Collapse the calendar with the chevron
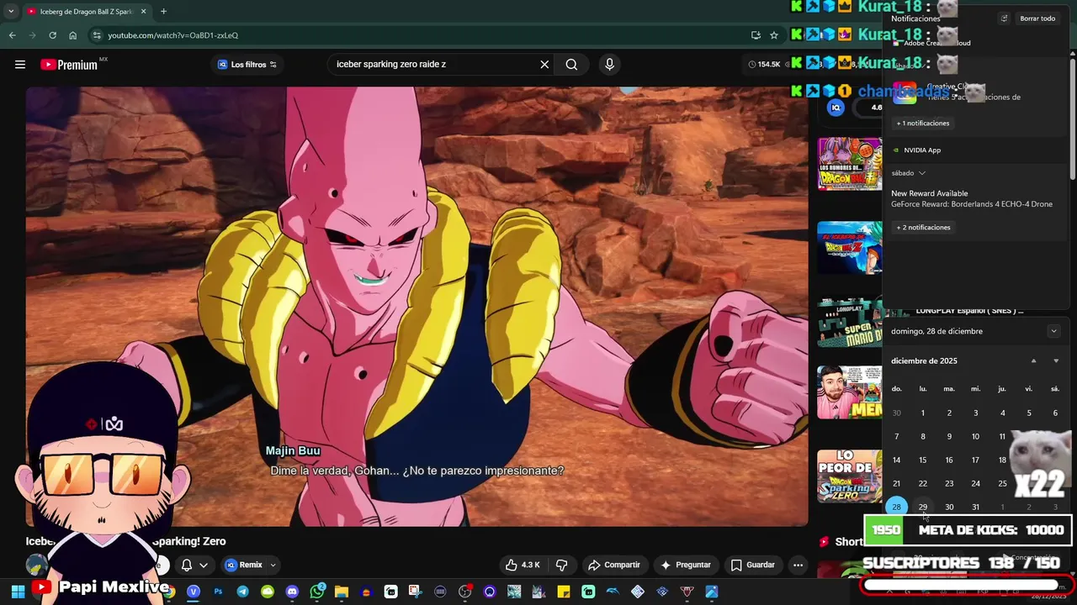The image size is (1077, 605). [x=1053, y=331]
